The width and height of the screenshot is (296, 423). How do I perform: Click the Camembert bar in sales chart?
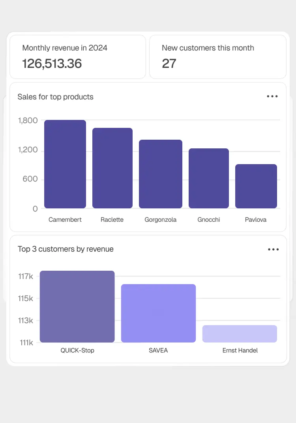click(65, 164)
